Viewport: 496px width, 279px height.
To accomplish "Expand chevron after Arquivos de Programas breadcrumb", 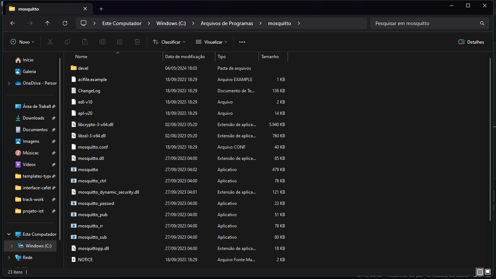I will click(x=261, y=23).
